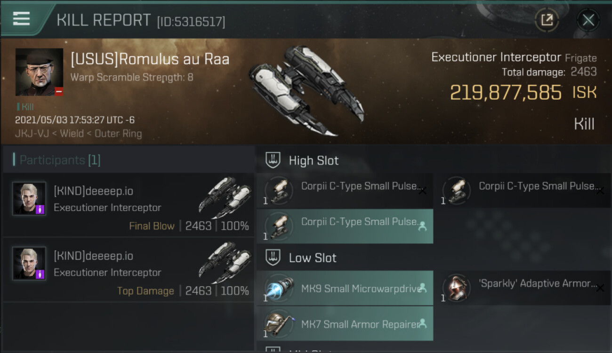Click the large Executioner Interceptor ship image

306,90
